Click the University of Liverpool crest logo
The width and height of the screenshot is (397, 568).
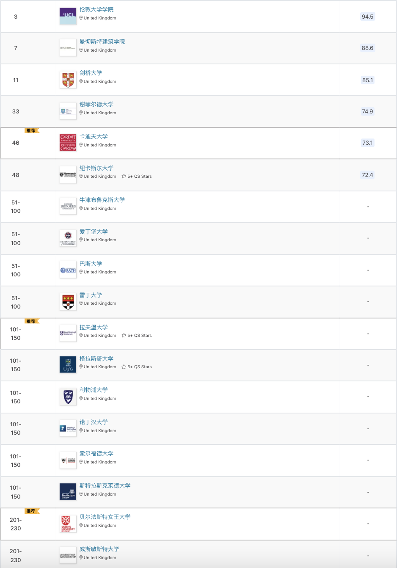tap(68, 397)
